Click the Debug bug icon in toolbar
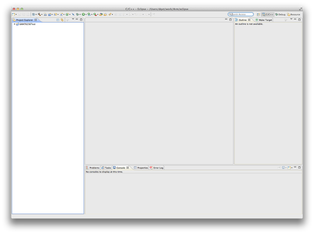This screenshot has height=234, width=314. point(77,14)
